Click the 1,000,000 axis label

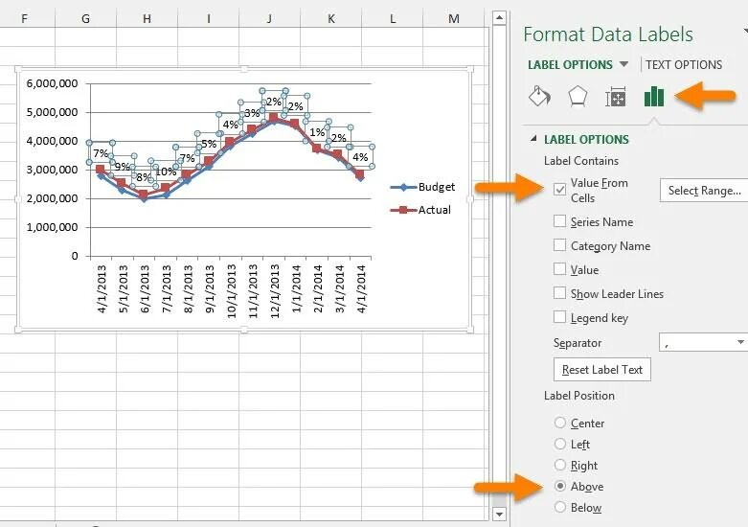(52, 227)
